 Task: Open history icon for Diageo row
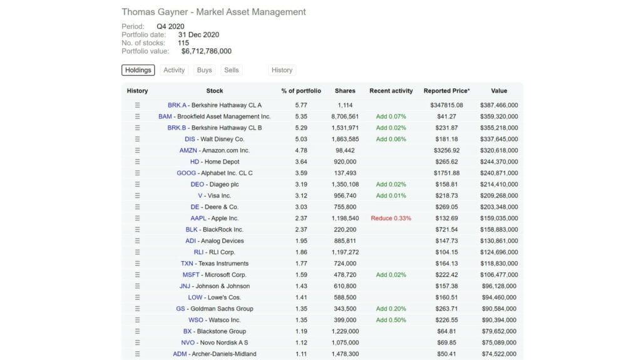pyautogui.click(x=137, y=185)
